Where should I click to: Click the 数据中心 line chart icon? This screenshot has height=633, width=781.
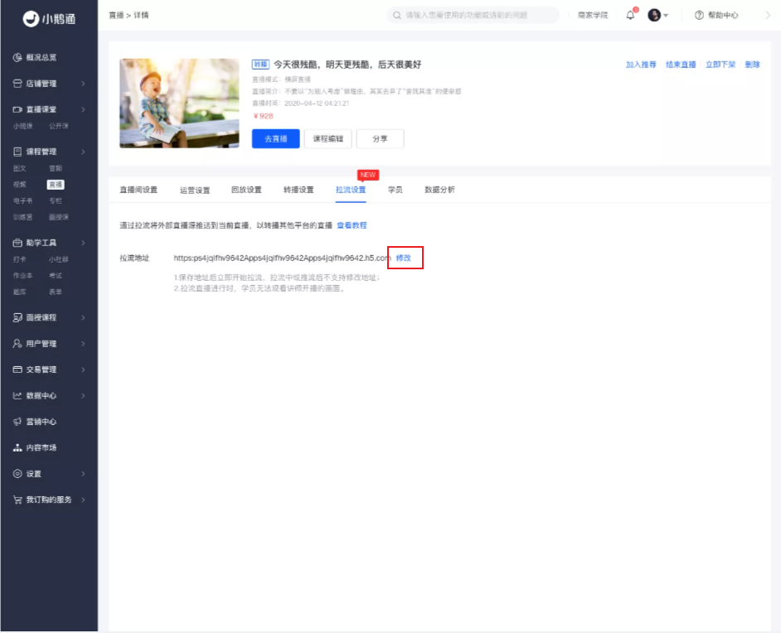(17, 396)
